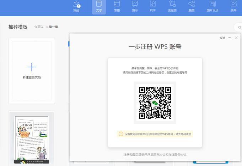Open the 流程图 flowchart tab
The image size is (242, 166).
click(172, 7)
